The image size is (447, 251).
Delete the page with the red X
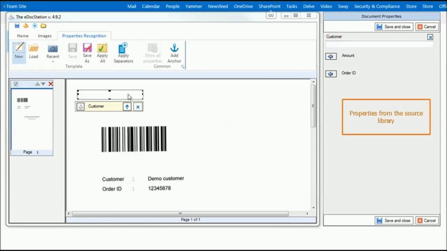(x=51, y=84)
